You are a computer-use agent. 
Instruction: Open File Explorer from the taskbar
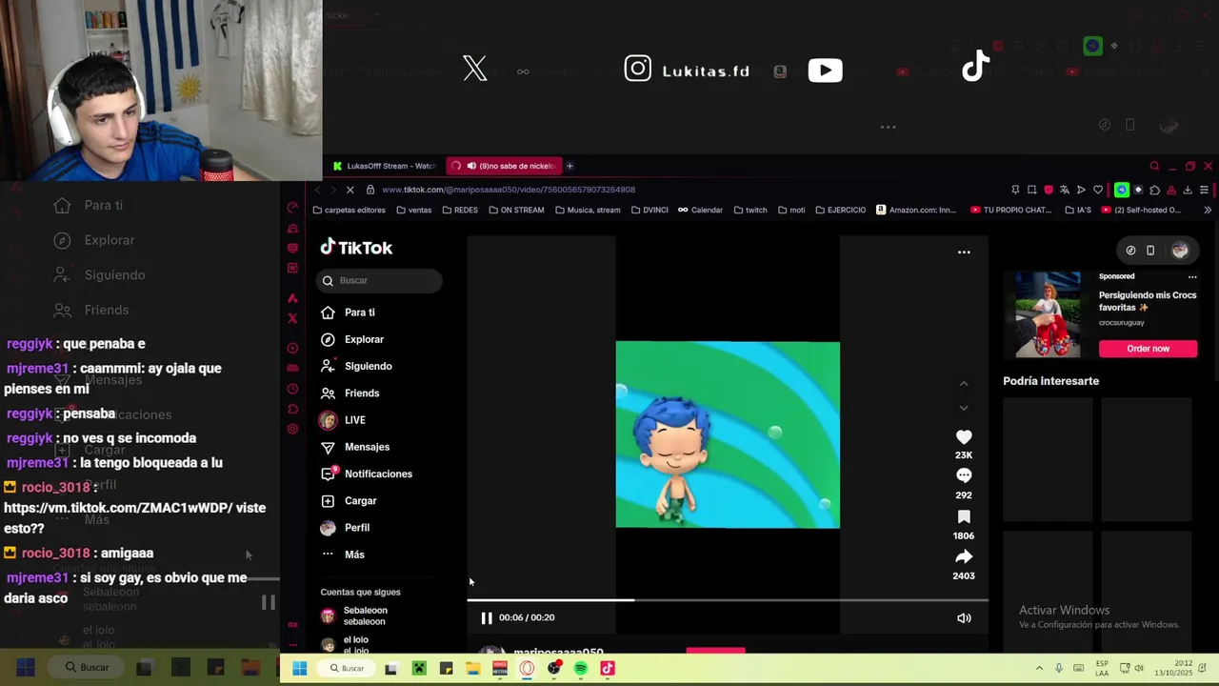coord(472,669)
